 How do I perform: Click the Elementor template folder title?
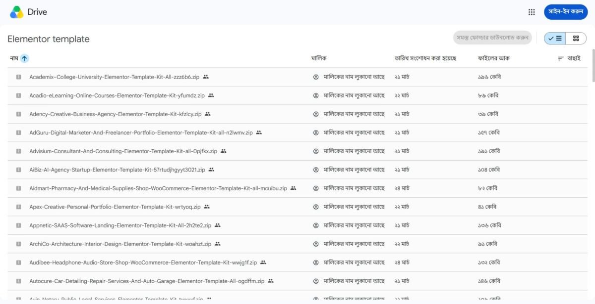click(x=49, y=39)
